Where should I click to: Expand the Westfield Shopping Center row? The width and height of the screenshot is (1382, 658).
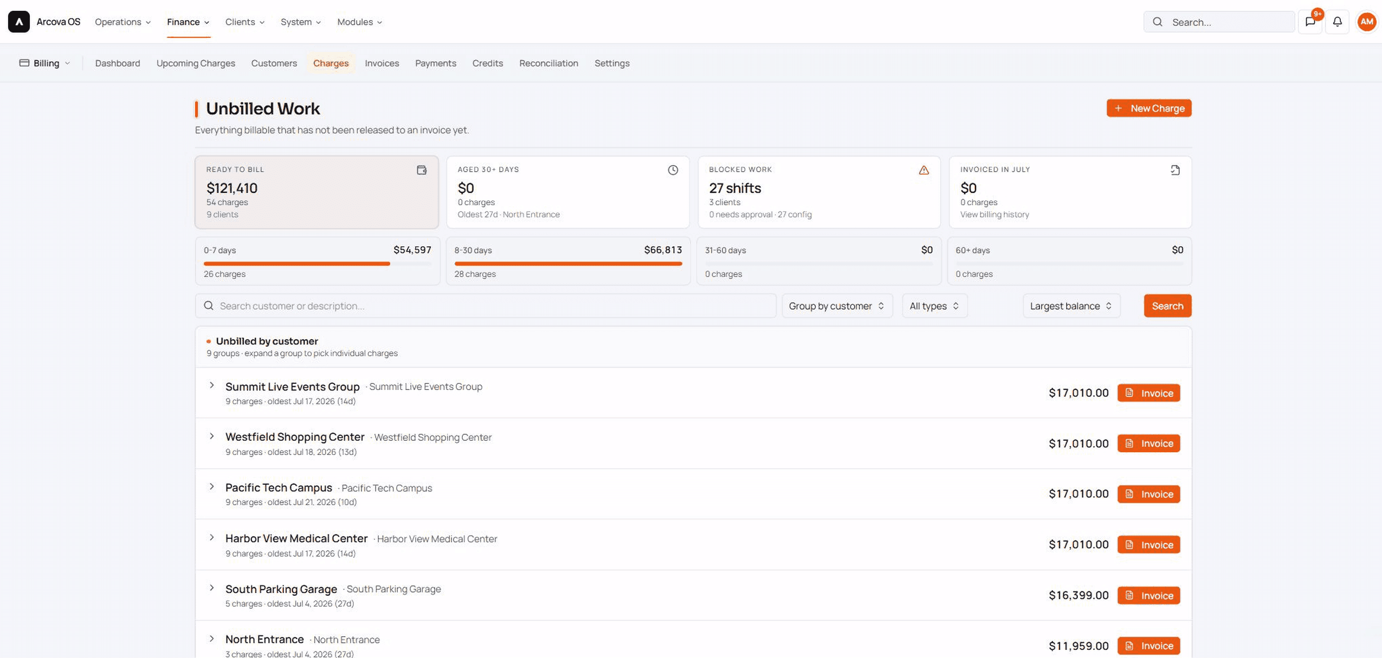[x=212, y=436]
